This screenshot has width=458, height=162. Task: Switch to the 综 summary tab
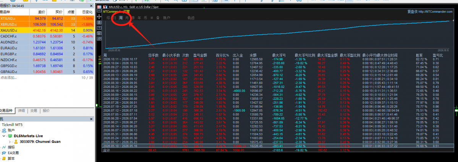point(108,18)
